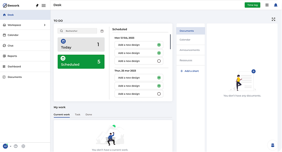Open the settings gear icon
282x152 pixels.
23,146
